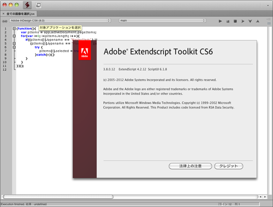Open the panel menu at top right corner
The image size is (273, 207).
click(x=268, y=5)
